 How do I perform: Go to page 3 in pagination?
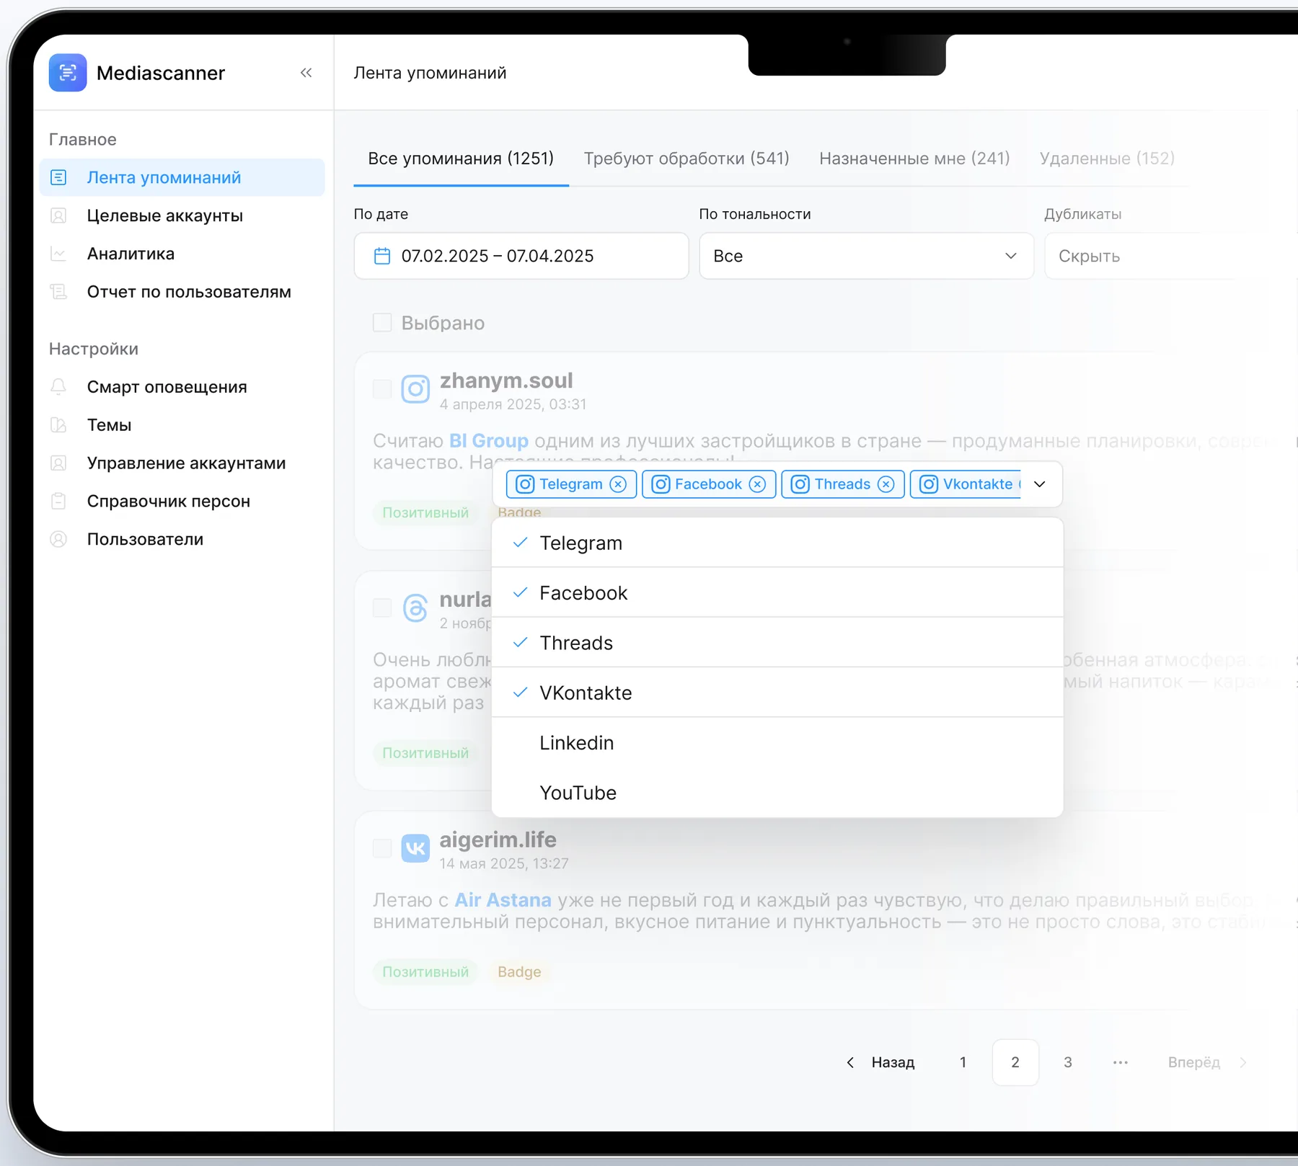(x=1068, y=1062)
